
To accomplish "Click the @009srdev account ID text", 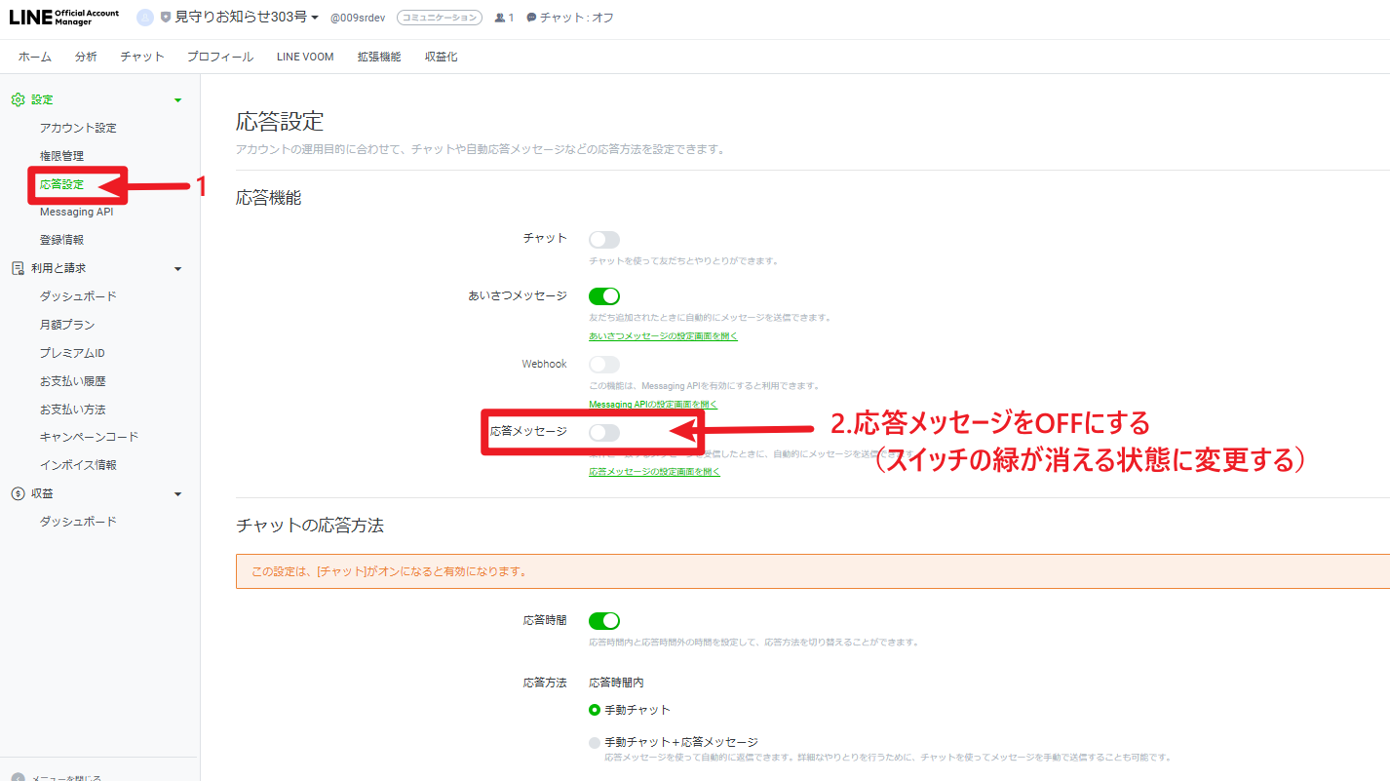I will click(x=358, y=18).
